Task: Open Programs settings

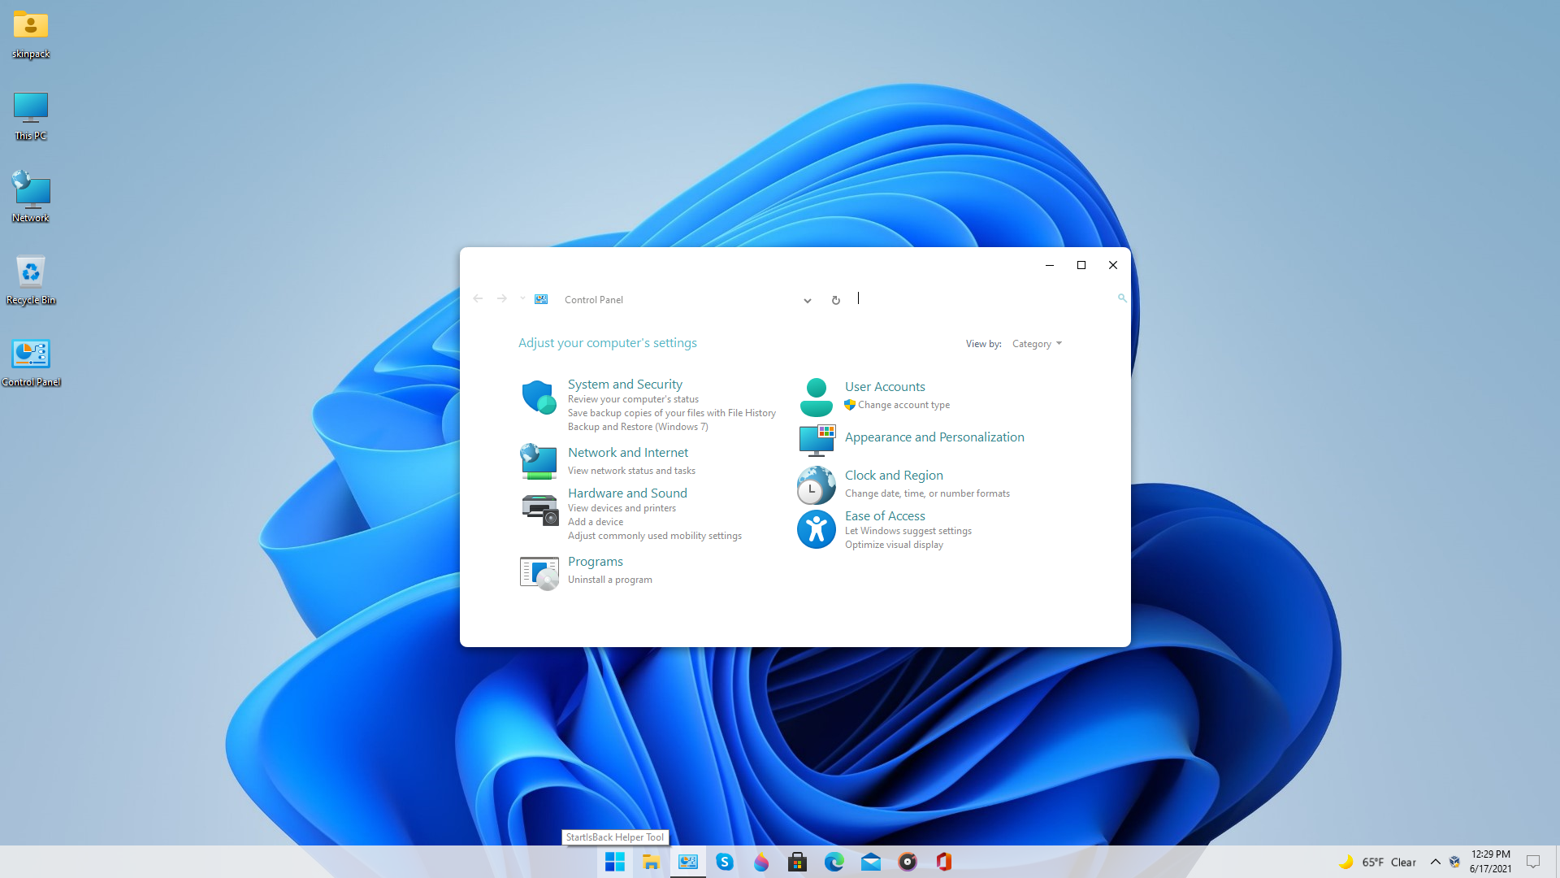Action: click(595, 561)
